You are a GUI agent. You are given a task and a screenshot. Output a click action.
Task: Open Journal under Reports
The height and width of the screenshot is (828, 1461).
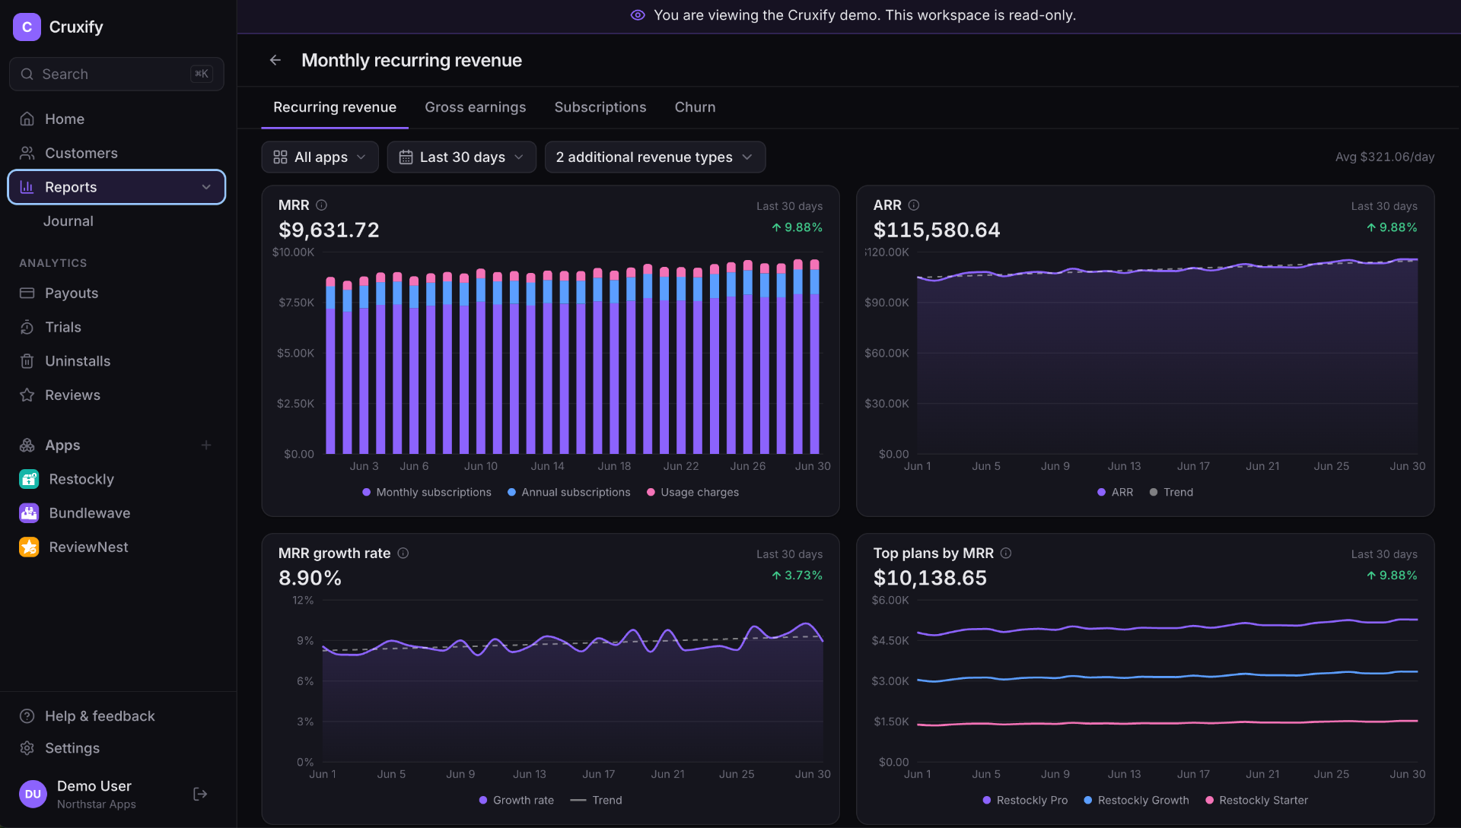click(x=68, y=221)
